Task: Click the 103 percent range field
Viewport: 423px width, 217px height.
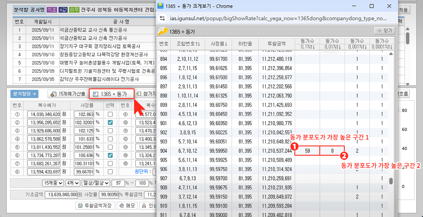Action: 142,183
